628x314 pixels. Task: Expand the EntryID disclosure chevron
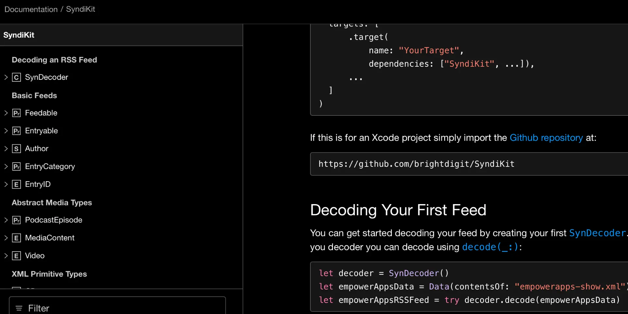click(x=6, y=184)
